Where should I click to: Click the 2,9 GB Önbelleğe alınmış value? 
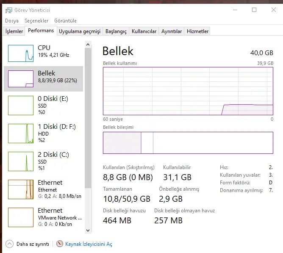pyautogui.click(x=171, y=199)
